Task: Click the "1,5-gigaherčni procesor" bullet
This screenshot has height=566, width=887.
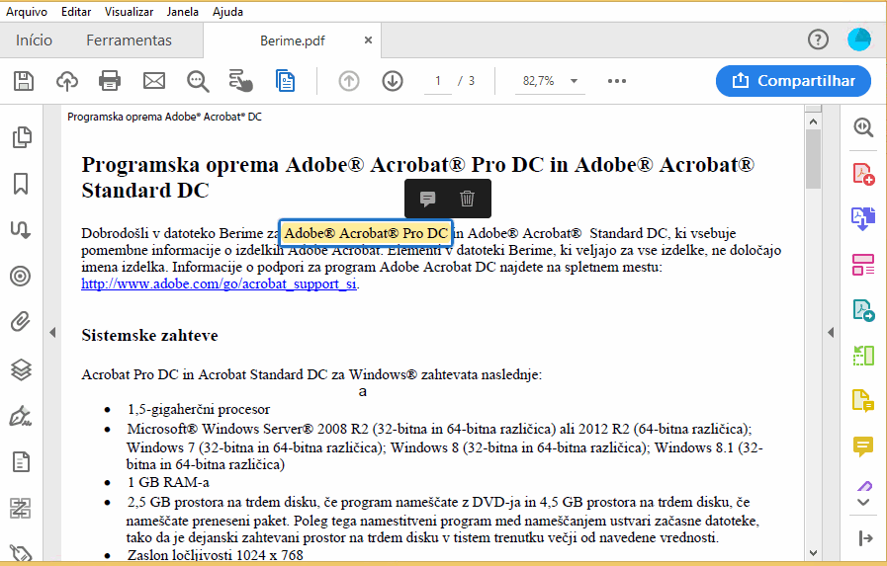Action: point(199,409)
